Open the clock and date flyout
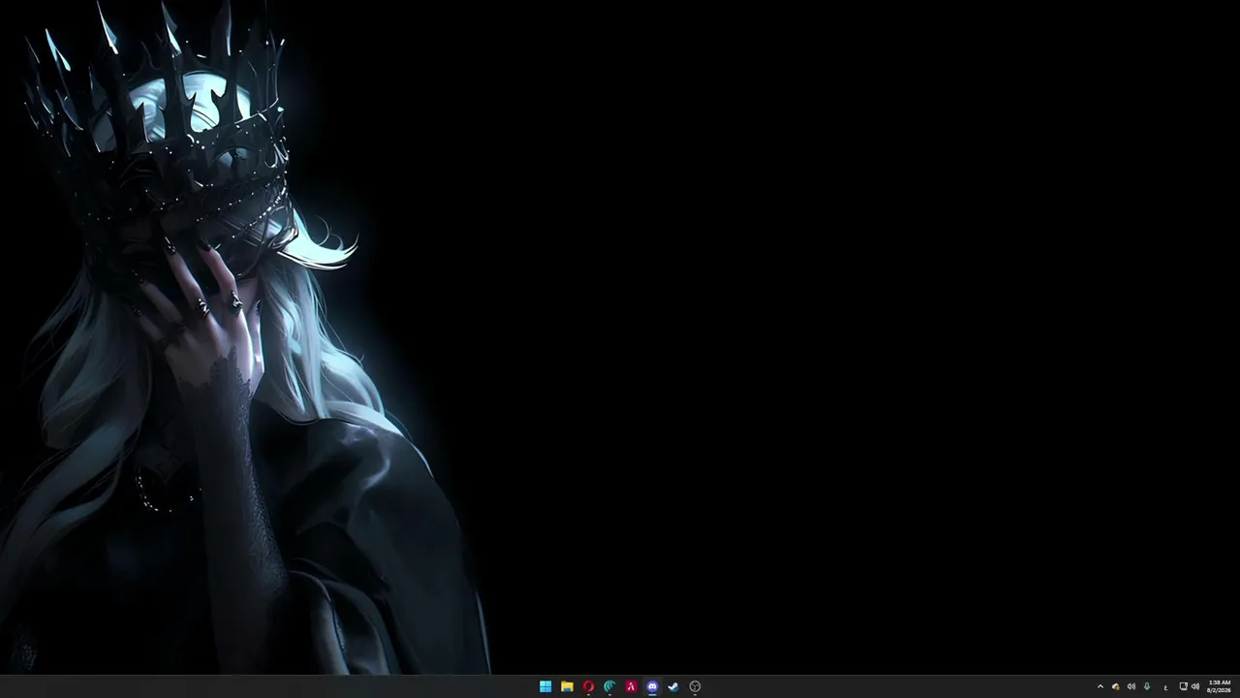 tap(1219, 686)
